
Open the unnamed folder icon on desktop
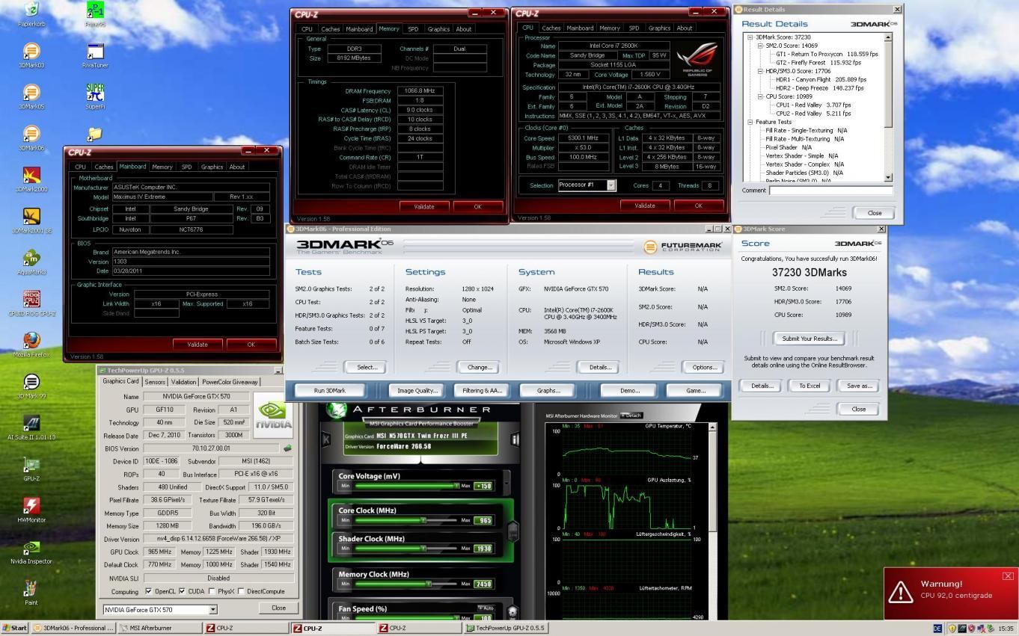point(95,134)
